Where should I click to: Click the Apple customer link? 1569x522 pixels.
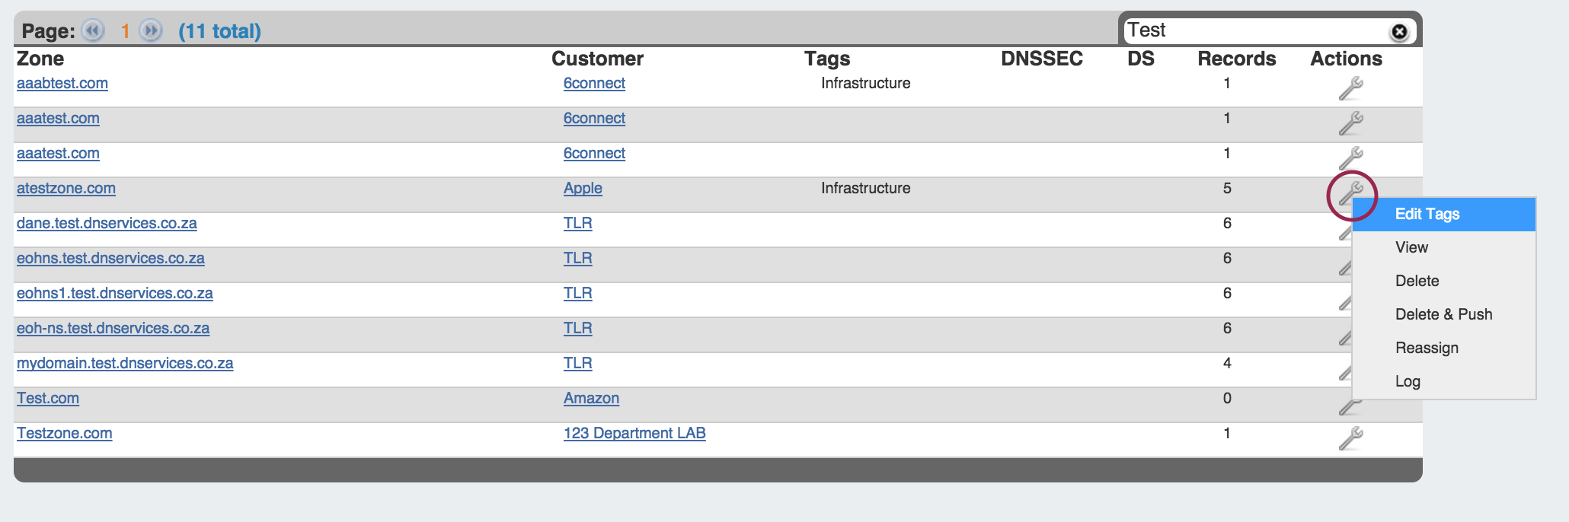(583, 188)
